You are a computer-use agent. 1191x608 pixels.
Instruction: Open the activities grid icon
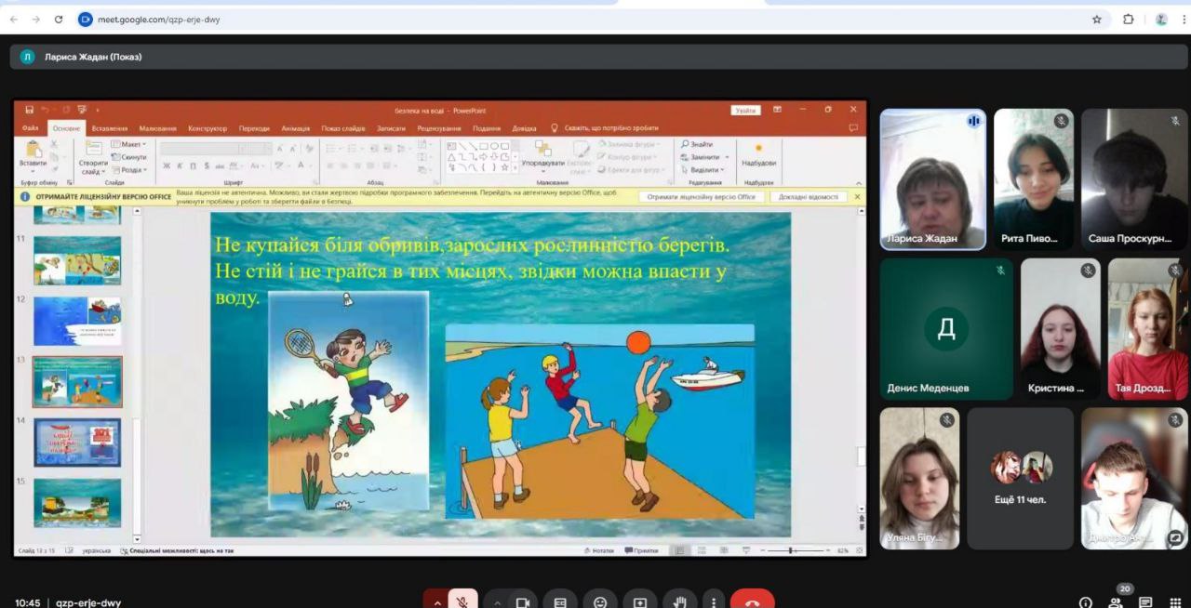(1175, 602)
